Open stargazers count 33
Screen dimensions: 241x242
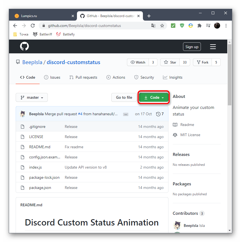pos(185,62)
